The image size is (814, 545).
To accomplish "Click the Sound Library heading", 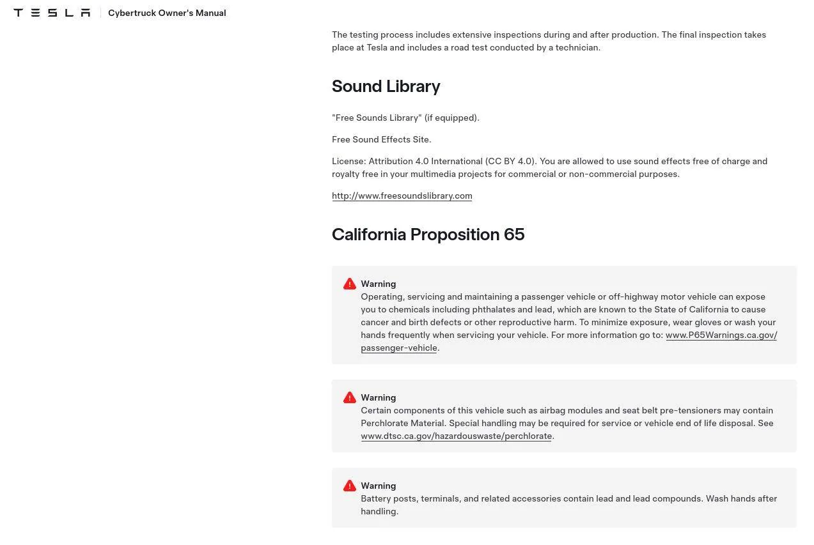I will [x=386, y=86].
